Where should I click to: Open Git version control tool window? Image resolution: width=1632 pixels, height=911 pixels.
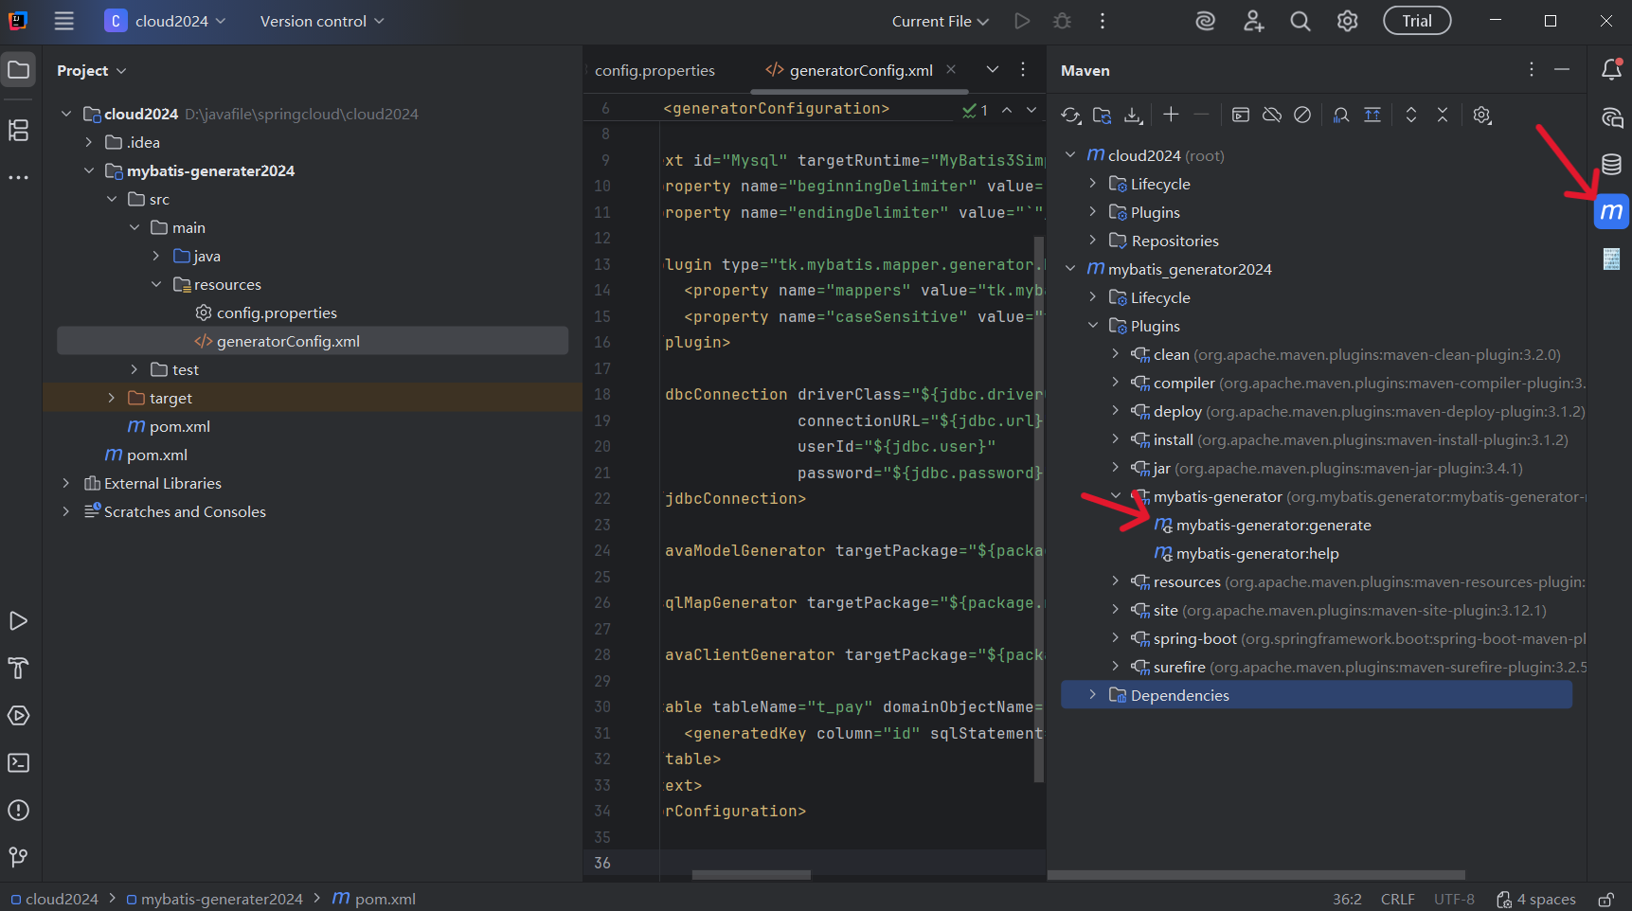pos(18,857)
